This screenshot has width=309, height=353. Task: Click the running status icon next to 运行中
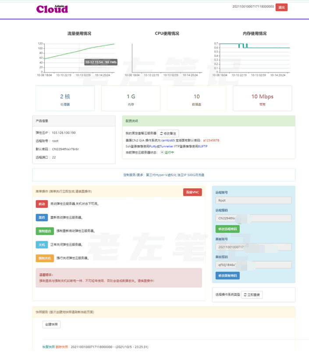pyautogui.click(x=162, y=152)
